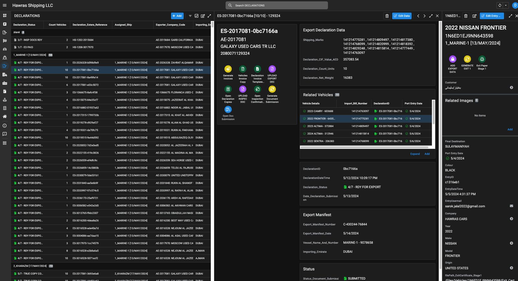Open the apps grid icon at sidebar bottom
518x281 pixels.
click(x=5, y=143)
